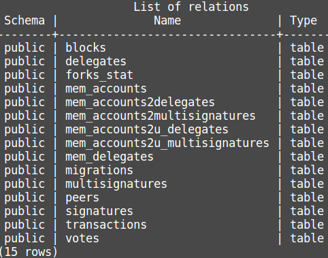This screenshot has height=258, width=328.
Task: Click on 'multisignatures' table name
Action: pyautogui.click(x=116, y=184)
